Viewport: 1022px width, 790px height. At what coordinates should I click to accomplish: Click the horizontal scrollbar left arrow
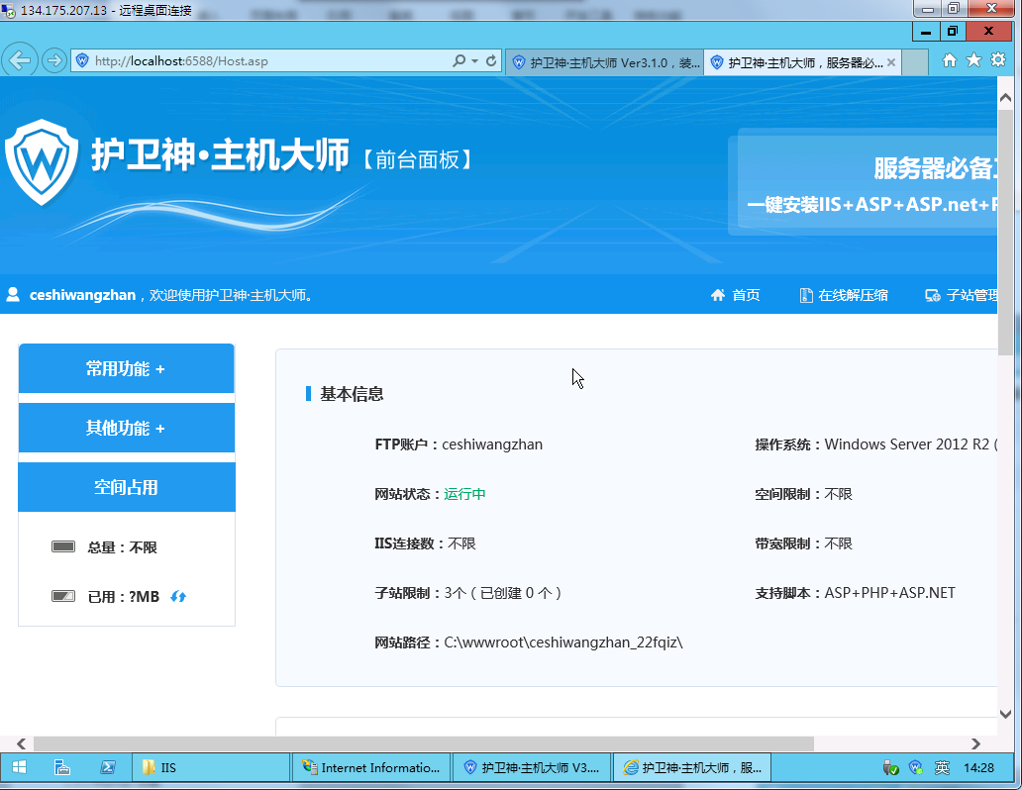21,743
